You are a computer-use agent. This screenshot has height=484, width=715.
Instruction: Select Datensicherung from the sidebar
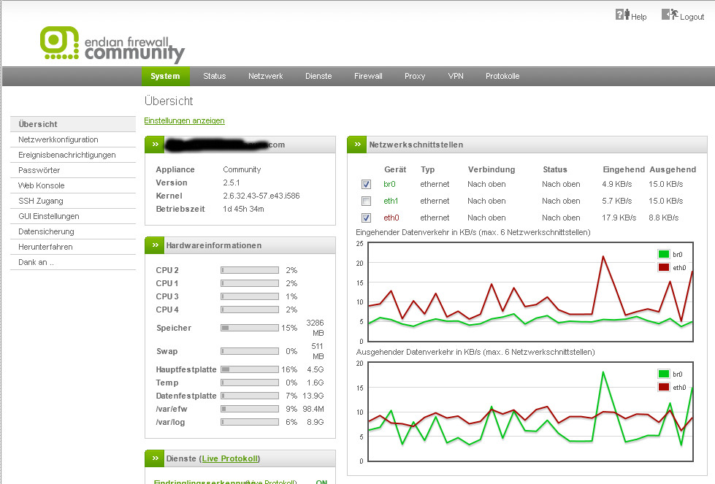(x=46, y=231)
